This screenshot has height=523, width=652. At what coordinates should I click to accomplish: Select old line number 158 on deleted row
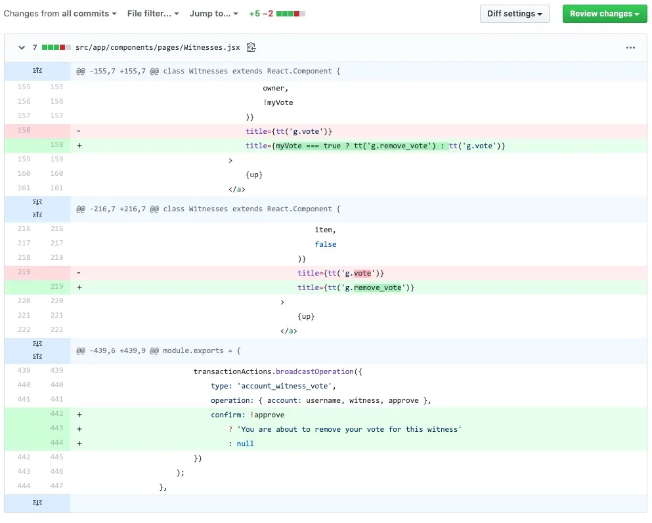point(24,130)
